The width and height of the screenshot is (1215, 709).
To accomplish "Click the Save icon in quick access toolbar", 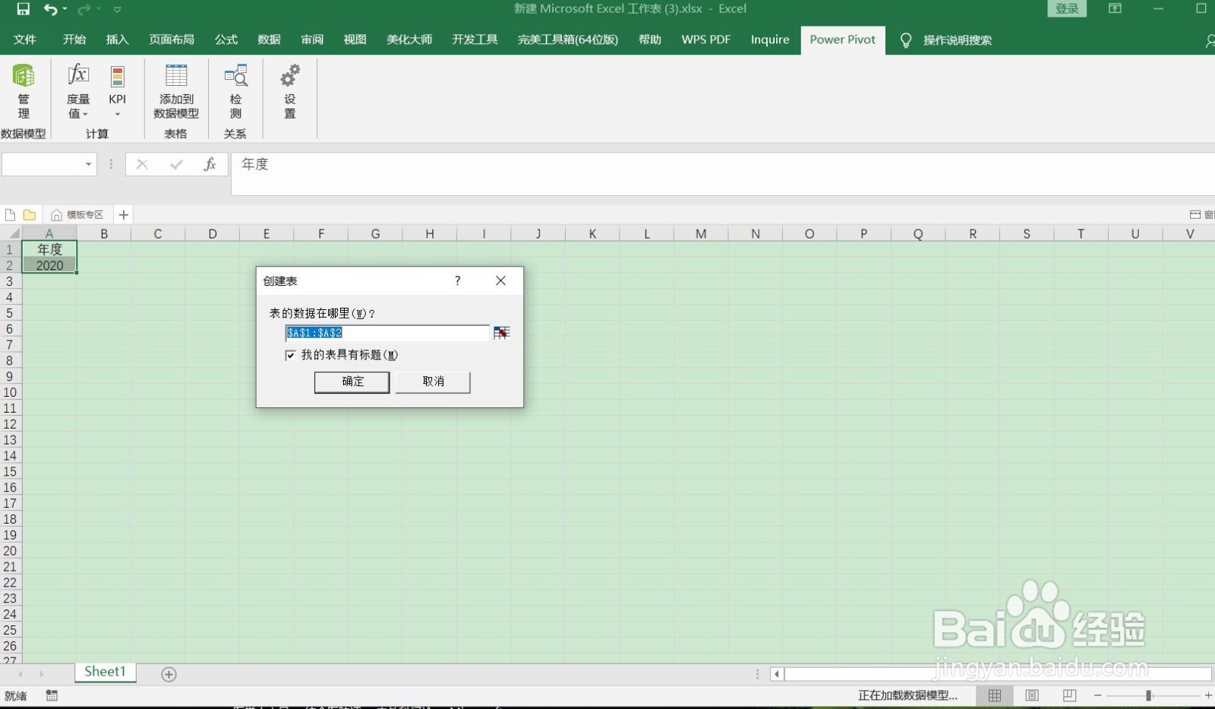I will pyautogui.click(x=23, y=9).
